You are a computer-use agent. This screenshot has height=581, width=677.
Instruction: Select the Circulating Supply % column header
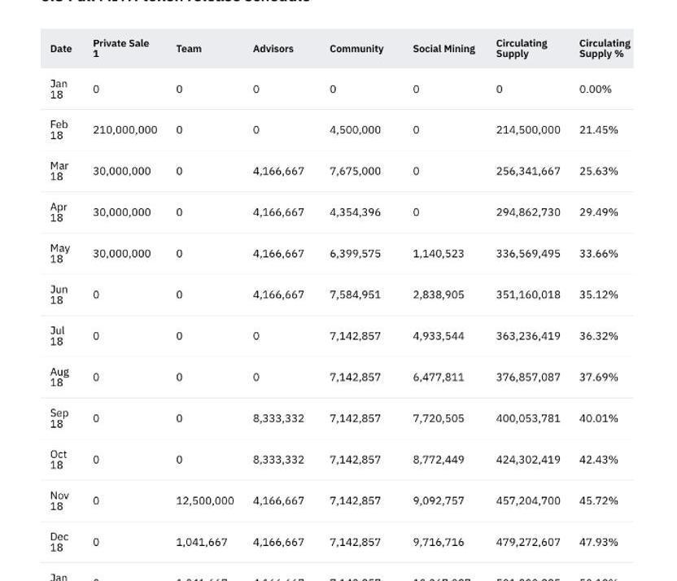604,49
